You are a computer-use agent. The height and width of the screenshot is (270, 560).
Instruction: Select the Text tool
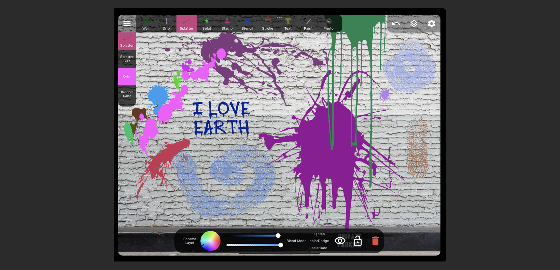point(288,24)
